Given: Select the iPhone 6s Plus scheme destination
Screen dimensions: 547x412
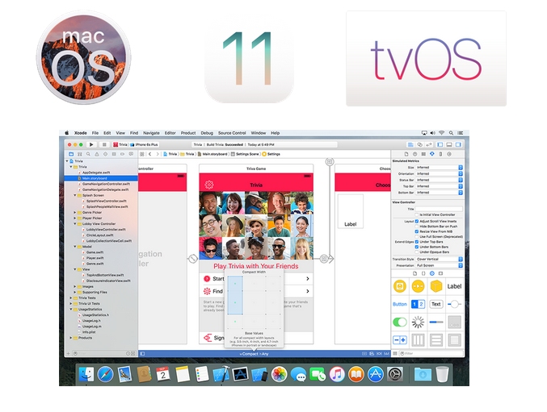Looking at the screenshot, I should pos(145,144).
